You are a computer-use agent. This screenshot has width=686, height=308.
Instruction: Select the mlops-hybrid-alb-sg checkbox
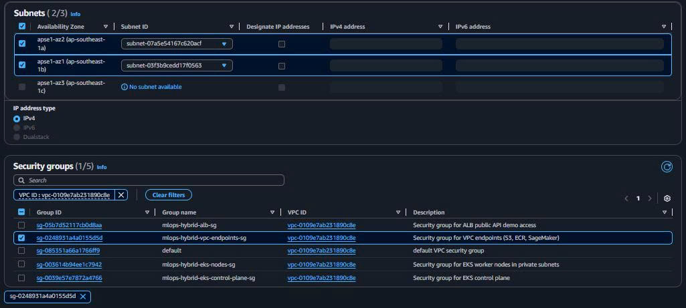point(22,225)
